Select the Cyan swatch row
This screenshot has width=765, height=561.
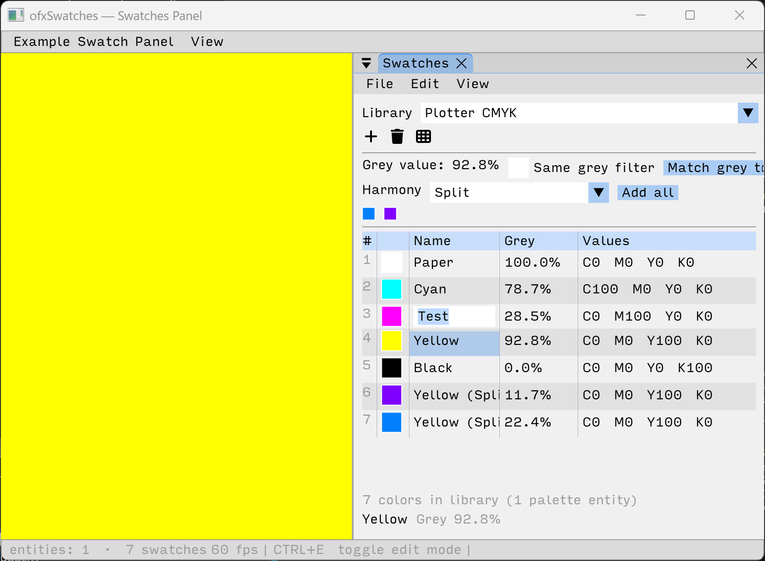point(559,290)
